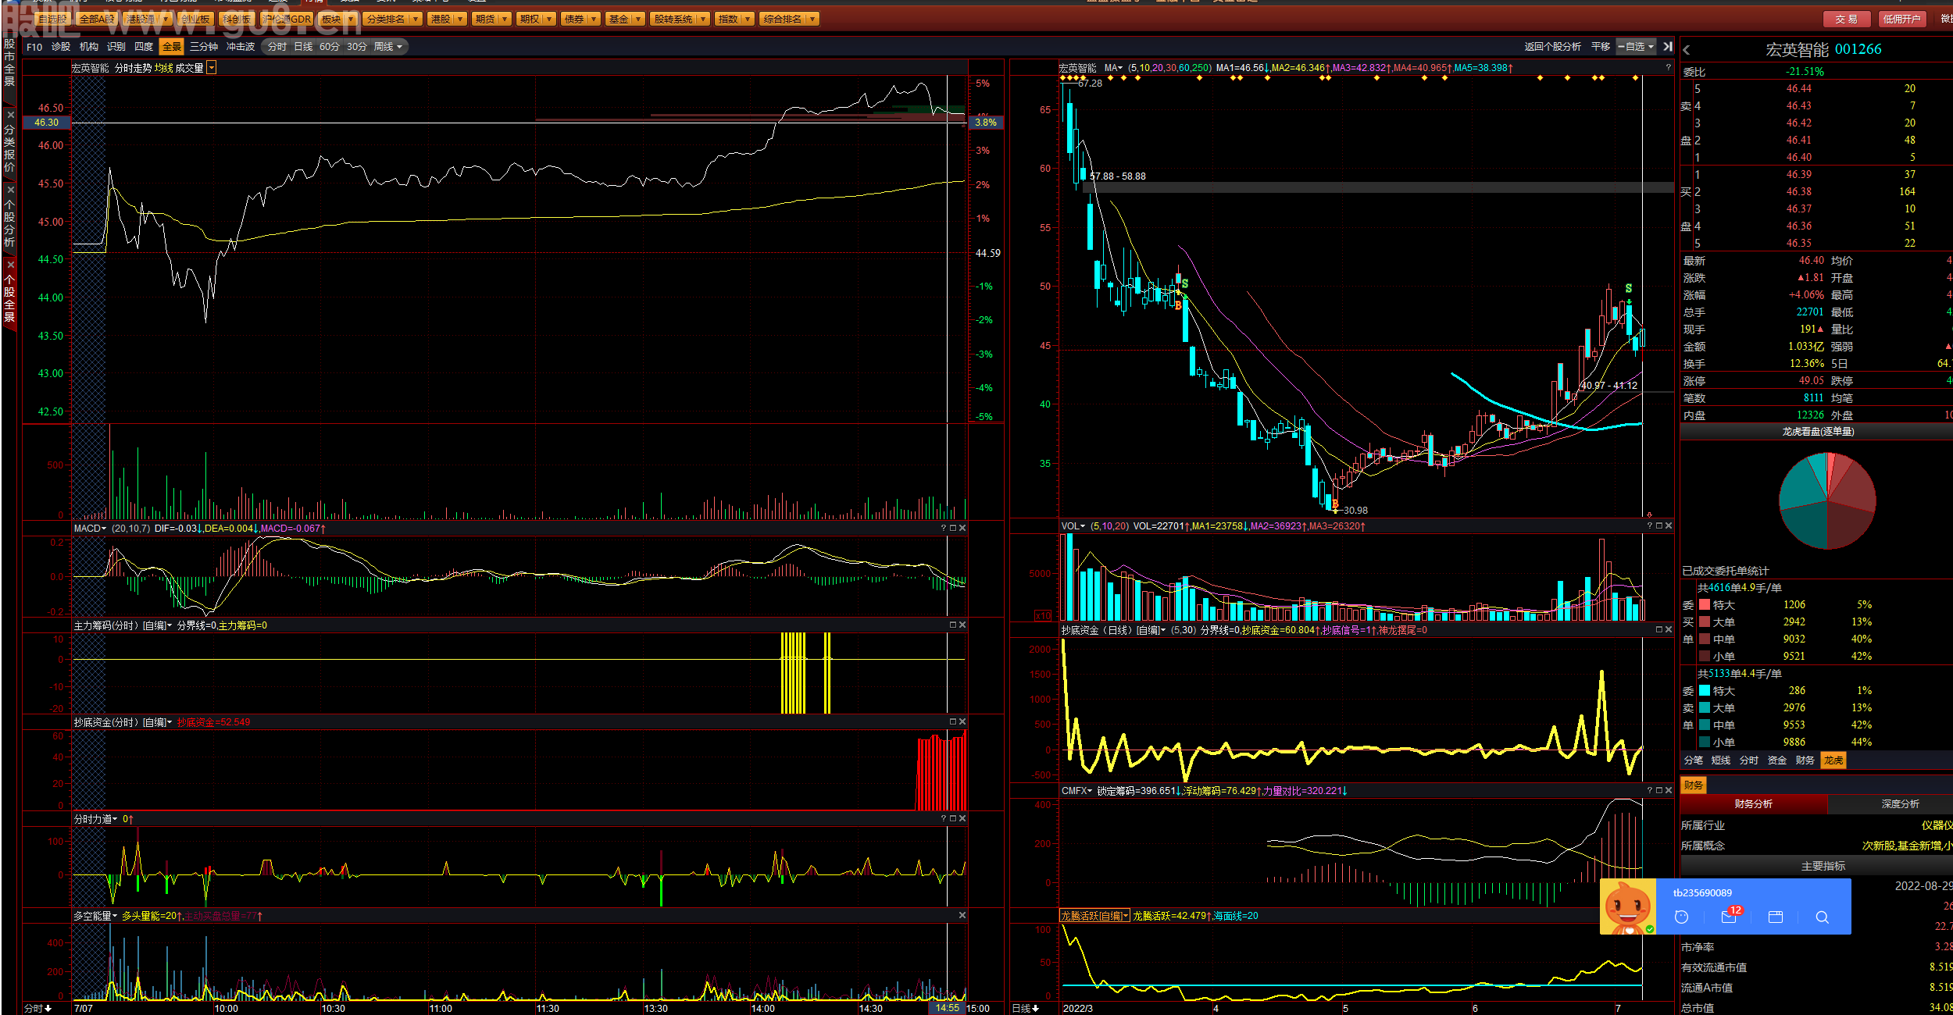Open help for the CMFX panel
Screen dimensions: 1953x1015
1650,791
